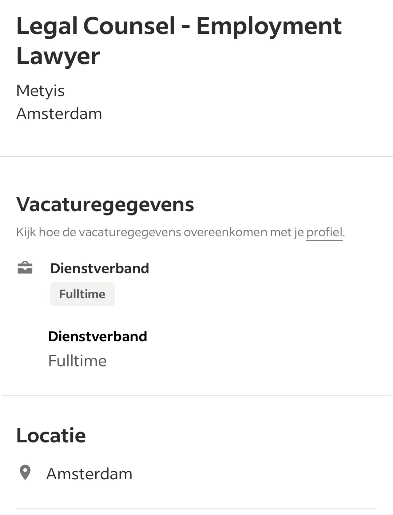Click the location pin icon
The height and width of the screenshot is (515, 393).
click(x=25, y=473)
